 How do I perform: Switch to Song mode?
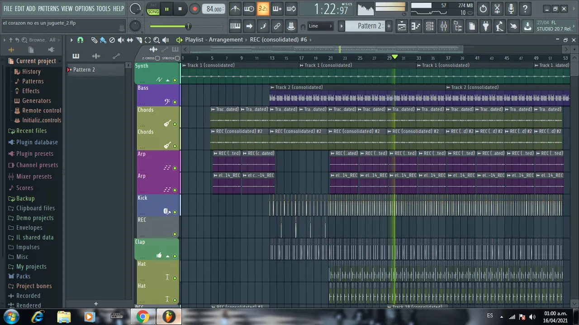point(153,12)
